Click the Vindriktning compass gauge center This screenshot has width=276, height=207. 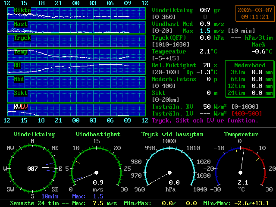[33, 168]
